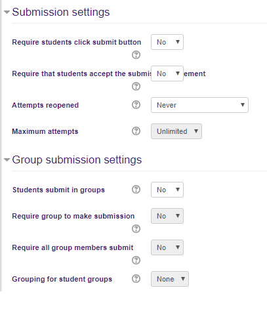
Task: Open help for Require students click submit button
Action: coord(136,55)
